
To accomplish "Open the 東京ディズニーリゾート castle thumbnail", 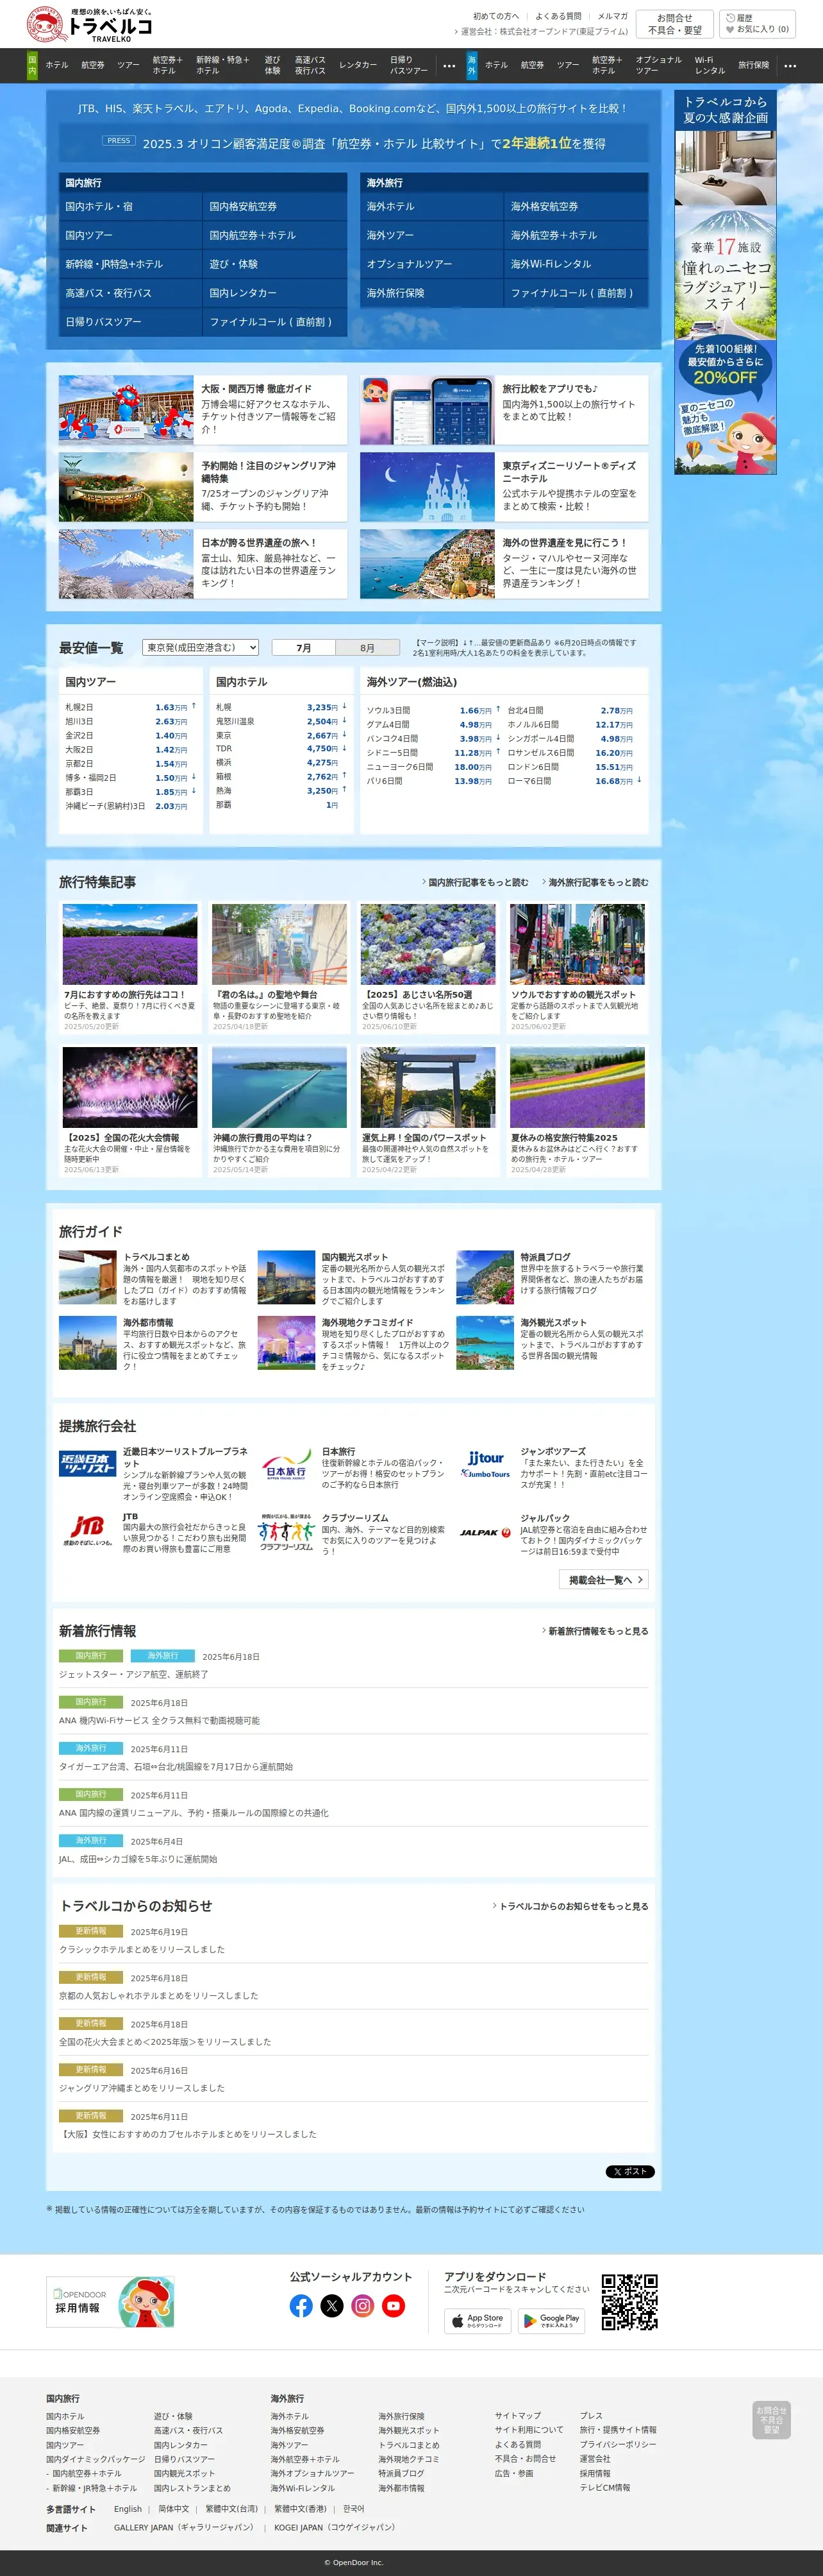I will click(x=428, y=486).
